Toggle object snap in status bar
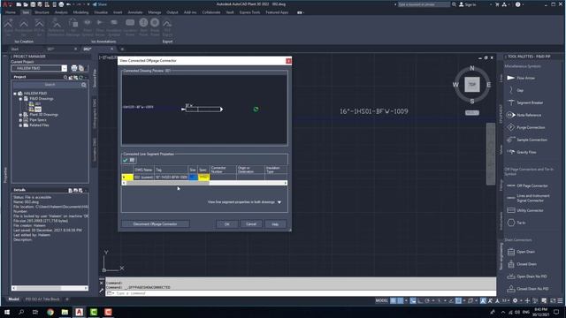Screen dimensions: 566x318 [x=458, y=300]
